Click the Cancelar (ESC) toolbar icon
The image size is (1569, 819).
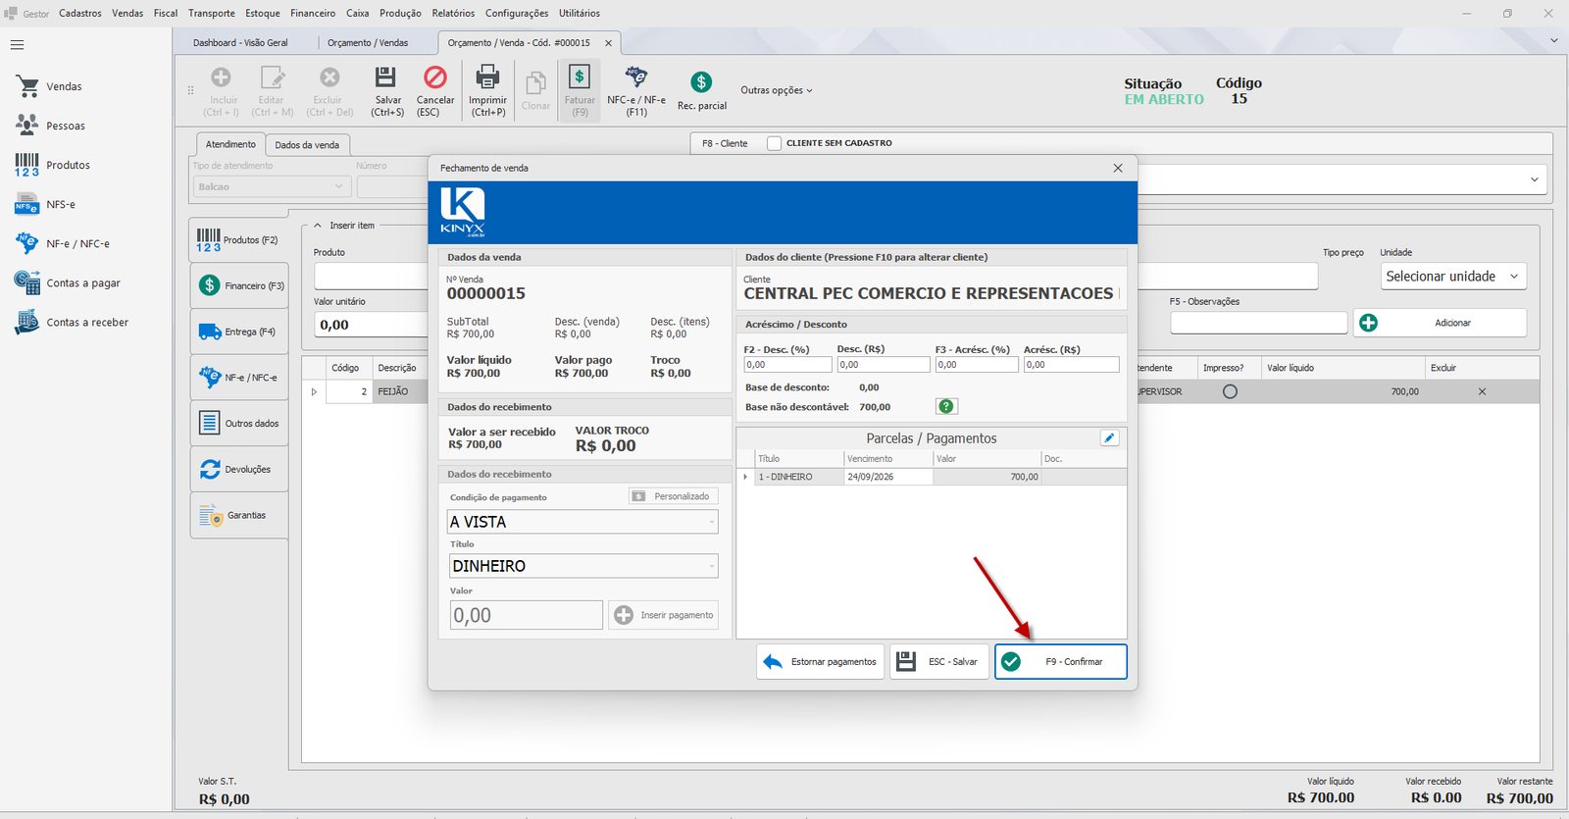[434, 77]
